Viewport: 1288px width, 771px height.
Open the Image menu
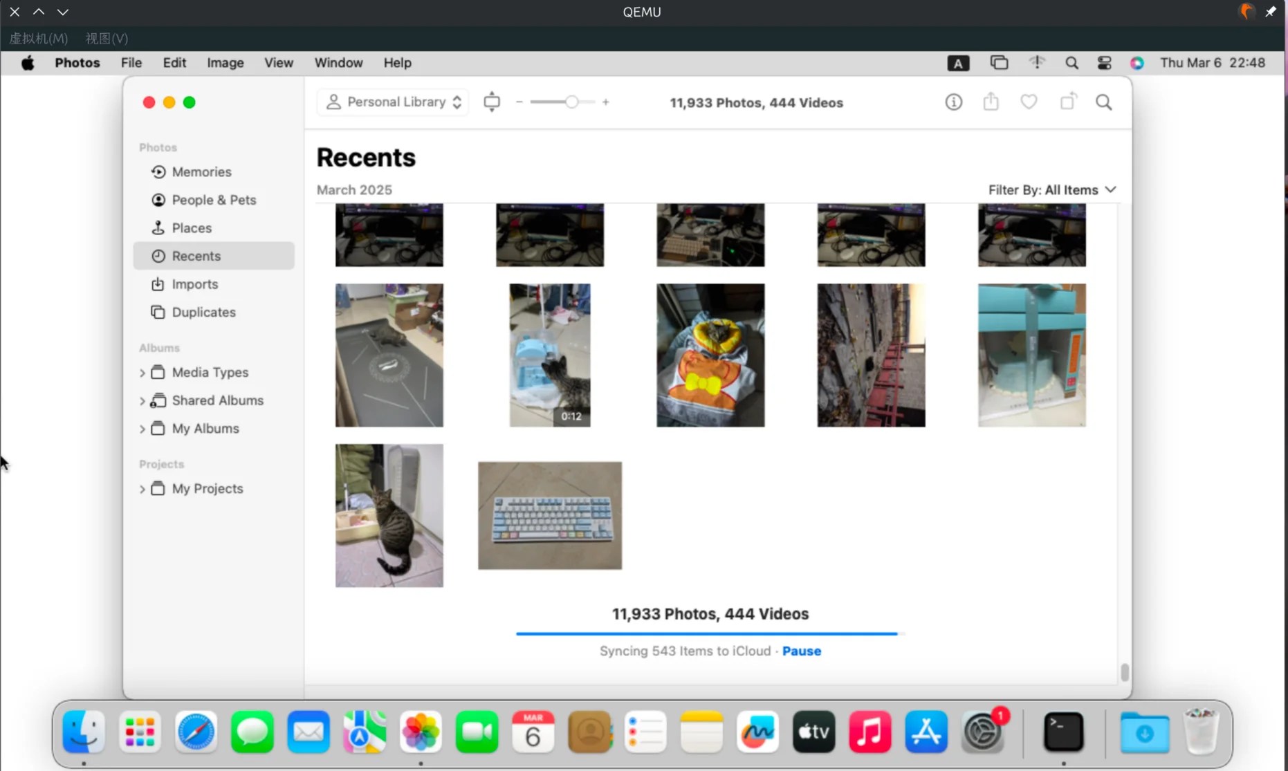point(225,62)
